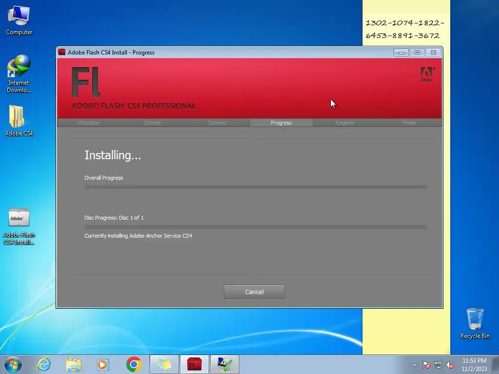
Task: Select the Welcome step tab
Action: (89, 123)
